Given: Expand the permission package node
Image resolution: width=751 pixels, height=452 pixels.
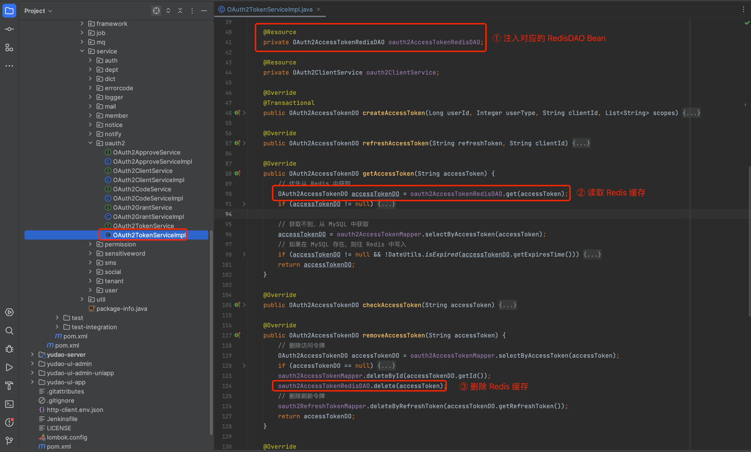Looking at the screenshot, I should (91, 244).
